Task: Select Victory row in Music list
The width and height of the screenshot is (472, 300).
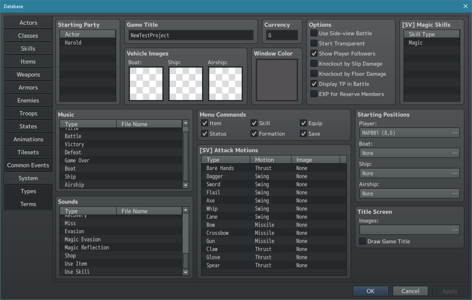Action: click(x=121, y=144)
